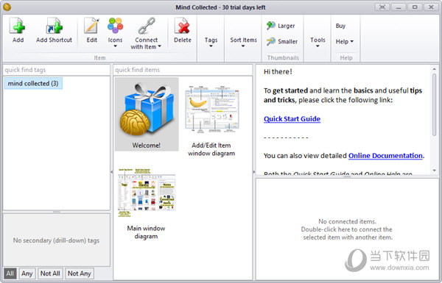Click the Hi there! note text
The image size is (442, 283).
coord(278,72)
